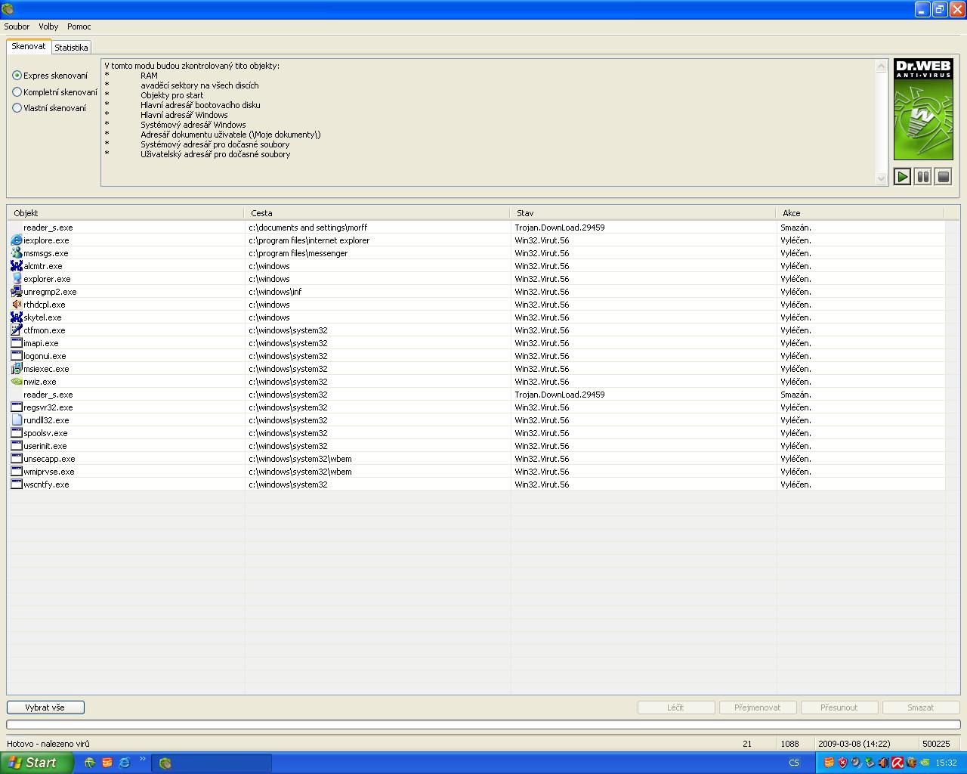Expand hidden quick launch items chevron
Image resolution: width=967 pixels, height=774 pixels.
(x=142, y=760)
